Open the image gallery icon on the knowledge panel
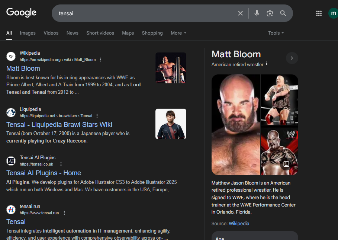Screen dimensions: 338x240 tap(286, 164)
